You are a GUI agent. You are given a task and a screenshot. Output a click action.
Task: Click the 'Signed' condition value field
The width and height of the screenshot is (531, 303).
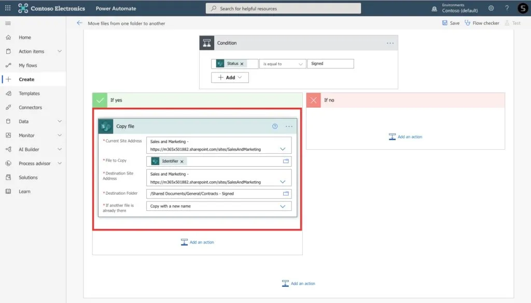(330, 64)
